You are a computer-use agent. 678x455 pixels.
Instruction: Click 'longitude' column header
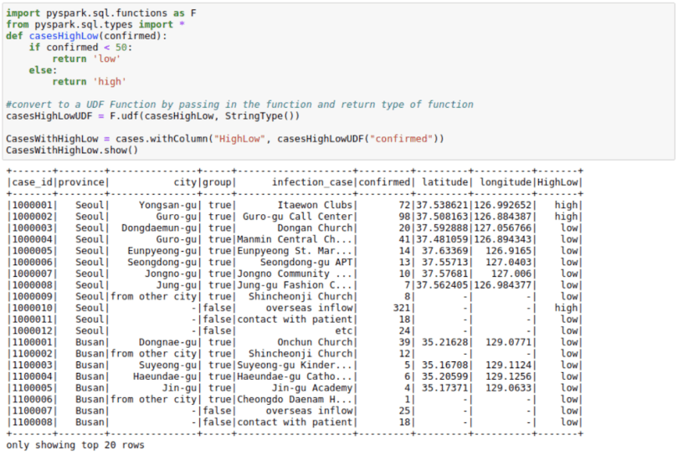[x=506, y=182]
